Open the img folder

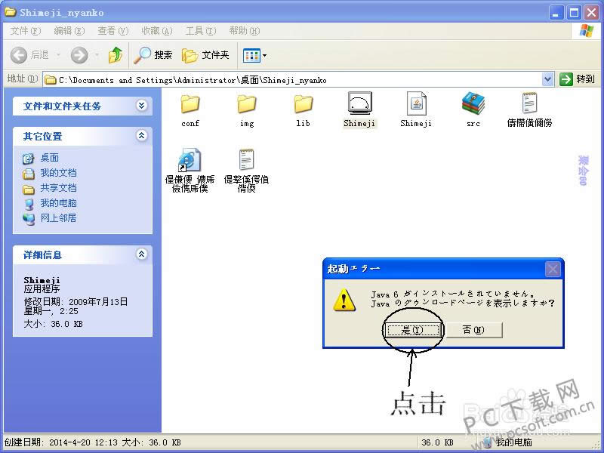(x=247, y=104)
